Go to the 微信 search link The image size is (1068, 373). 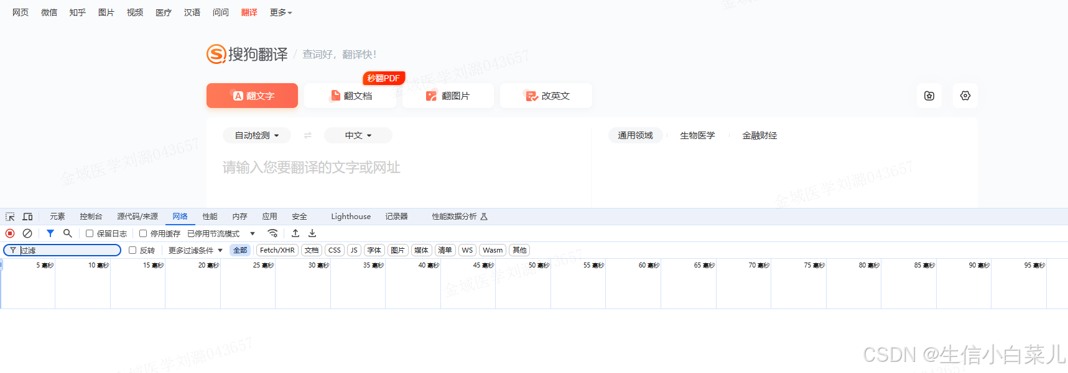tap(49, 12)
